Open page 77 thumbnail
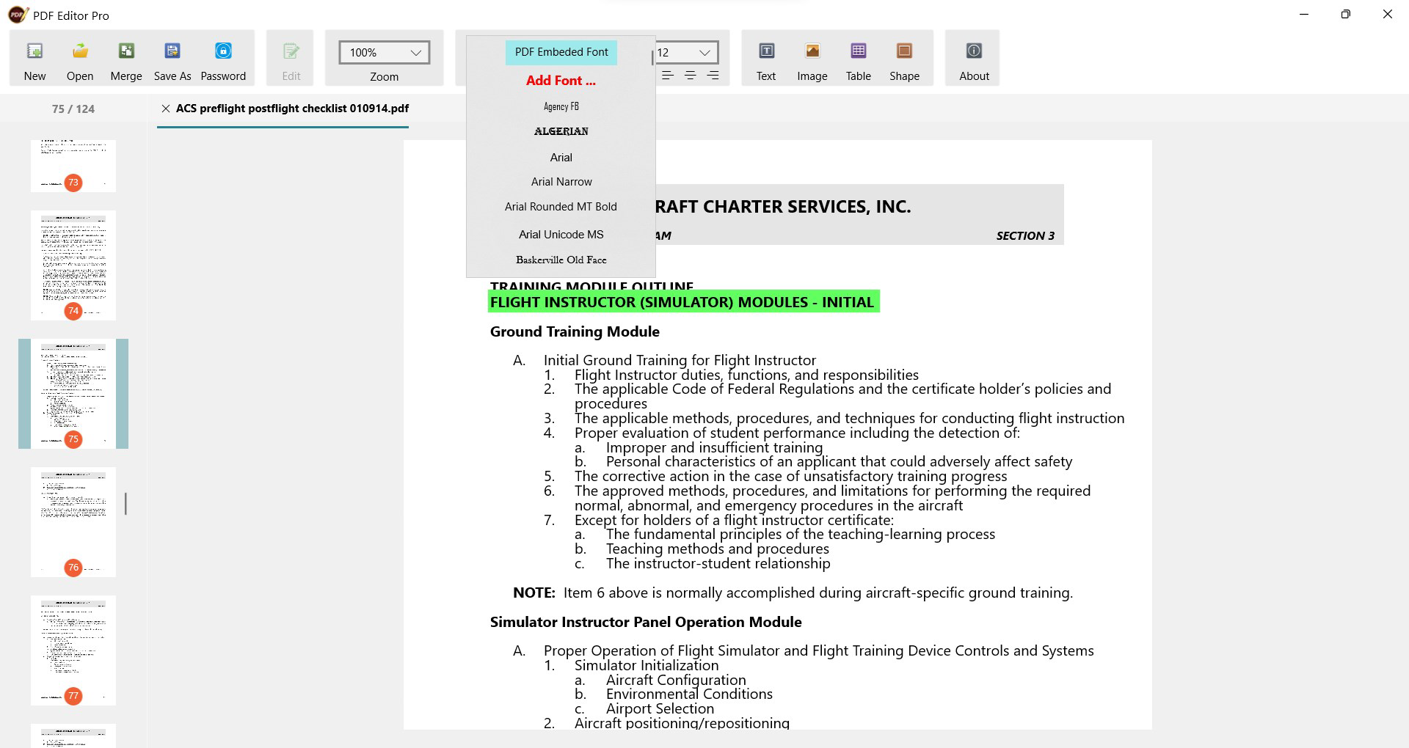Image resolution: width=1409 pixels, height=748 pixels. [x=73, y=650]
